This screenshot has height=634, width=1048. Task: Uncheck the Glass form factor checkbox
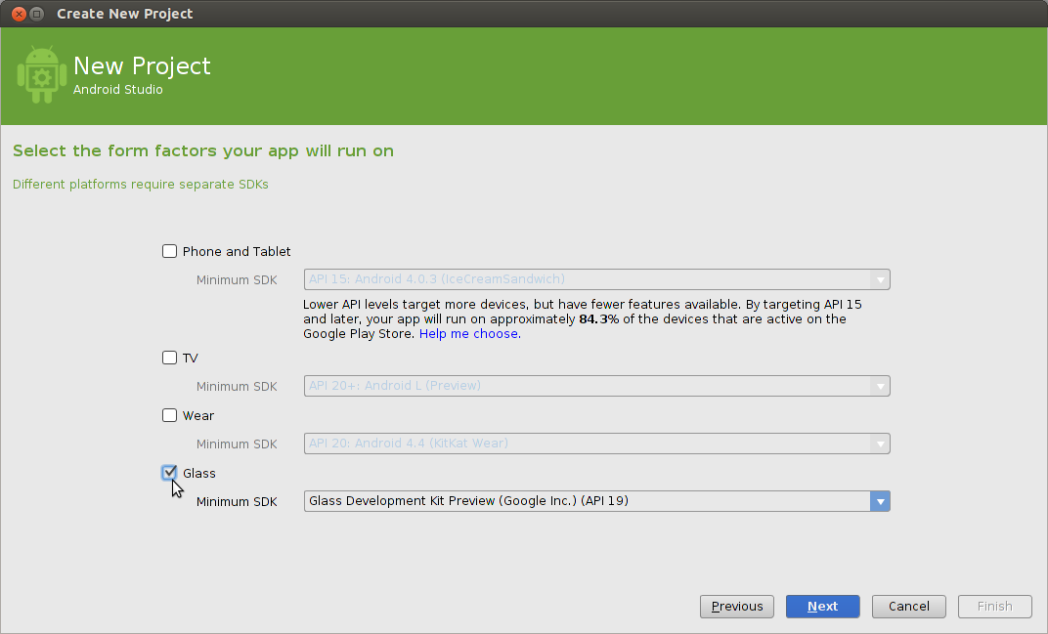point(170,473)
